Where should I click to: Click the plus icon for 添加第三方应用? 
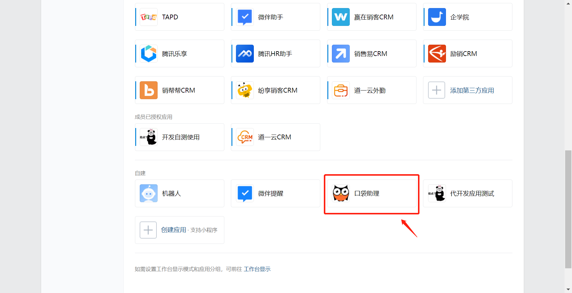437,90
